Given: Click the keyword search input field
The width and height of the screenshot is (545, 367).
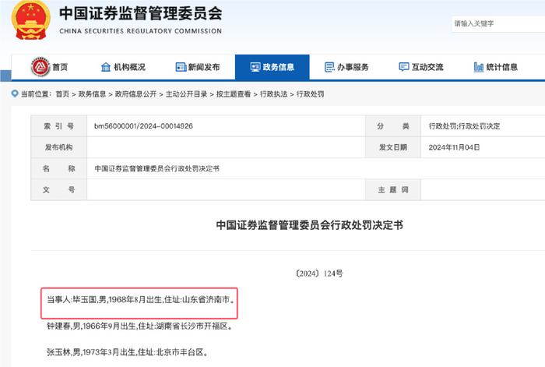Looking at the screenshot, I should click(x=498, y=23).
